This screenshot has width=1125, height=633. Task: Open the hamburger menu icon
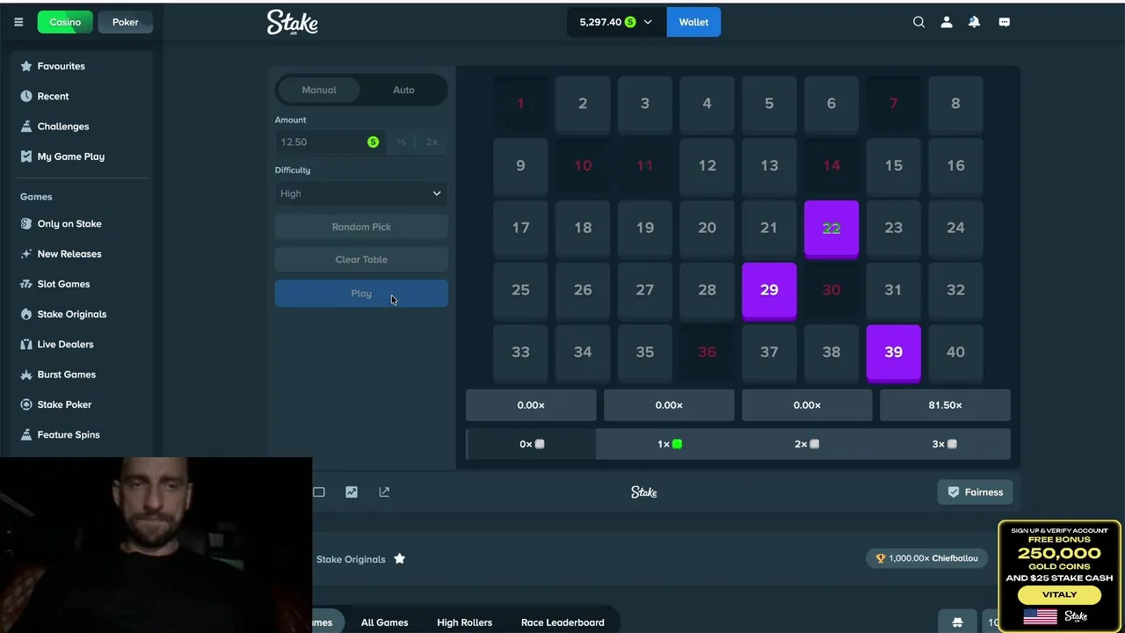pyautogui.click(x=18, y=22)
